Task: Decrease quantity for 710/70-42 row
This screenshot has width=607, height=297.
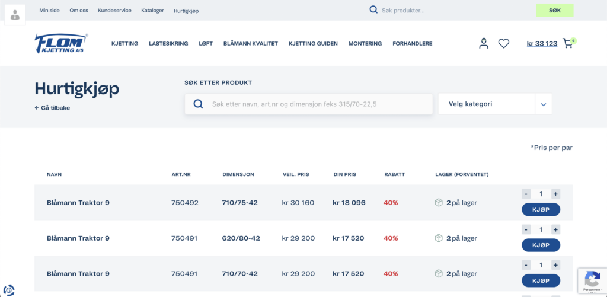Action: click(526, 265)
